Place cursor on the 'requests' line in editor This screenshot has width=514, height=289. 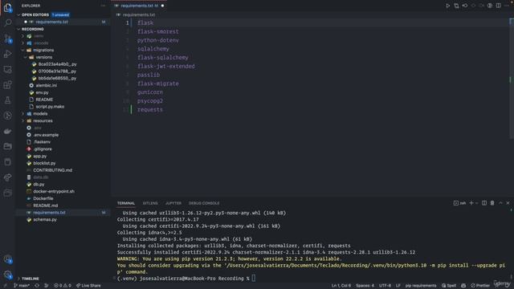(150, 110)
